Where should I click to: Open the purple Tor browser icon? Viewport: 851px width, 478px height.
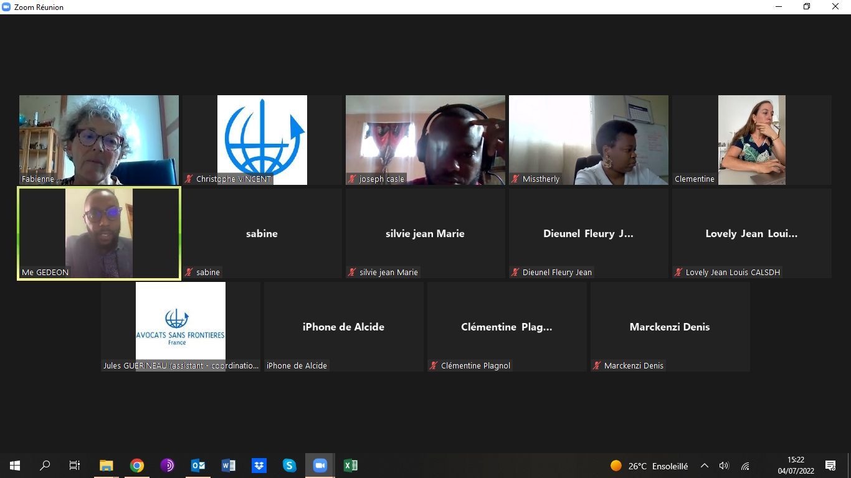click(x=168, y=465)
